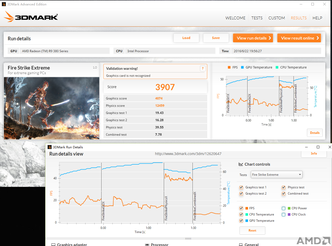Viewport: 332px width, 246px height.
Task: Click the splitter grip below the Run Details chart
Action: tap(188, 239)
